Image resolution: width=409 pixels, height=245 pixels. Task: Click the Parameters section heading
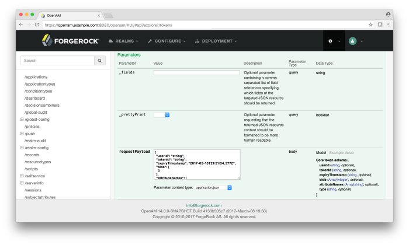coord(129,55)
